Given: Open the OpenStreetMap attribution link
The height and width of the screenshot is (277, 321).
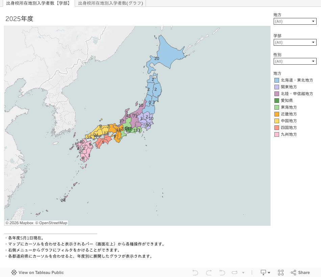Looking at the screenshot, I should 51,223.
